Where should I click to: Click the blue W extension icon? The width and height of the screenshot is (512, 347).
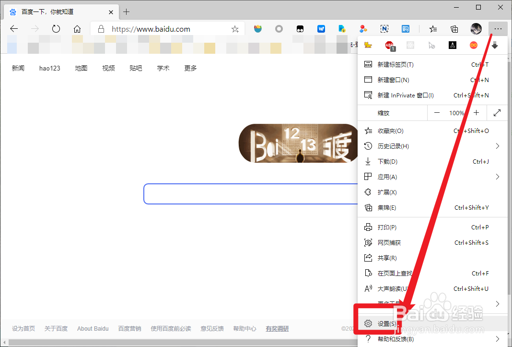click(321, 29)
